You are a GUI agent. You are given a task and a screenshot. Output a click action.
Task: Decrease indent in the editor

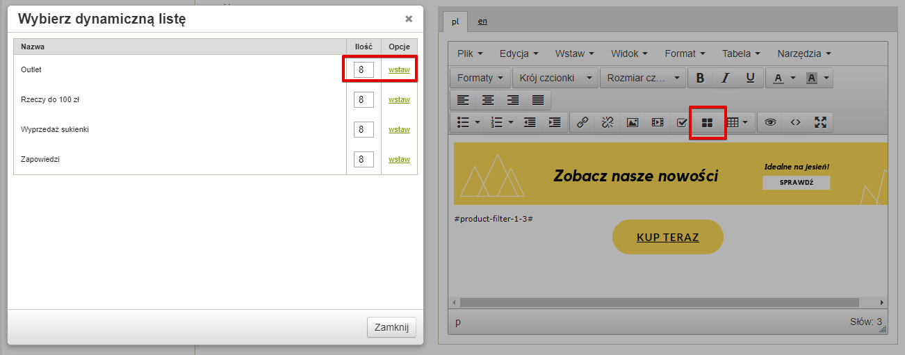[530, 122]
